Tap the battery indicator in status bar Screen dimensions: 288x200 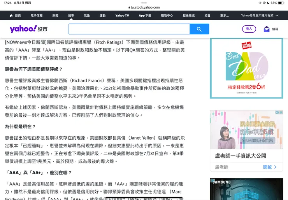(281, 3)
